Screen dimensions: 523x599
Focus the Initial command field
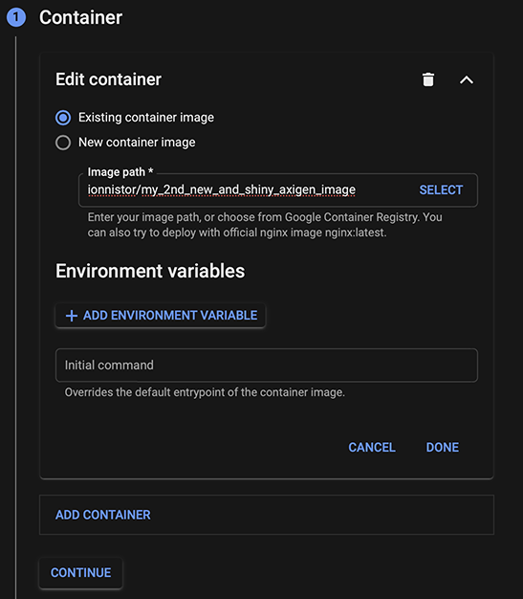[267, 366]
